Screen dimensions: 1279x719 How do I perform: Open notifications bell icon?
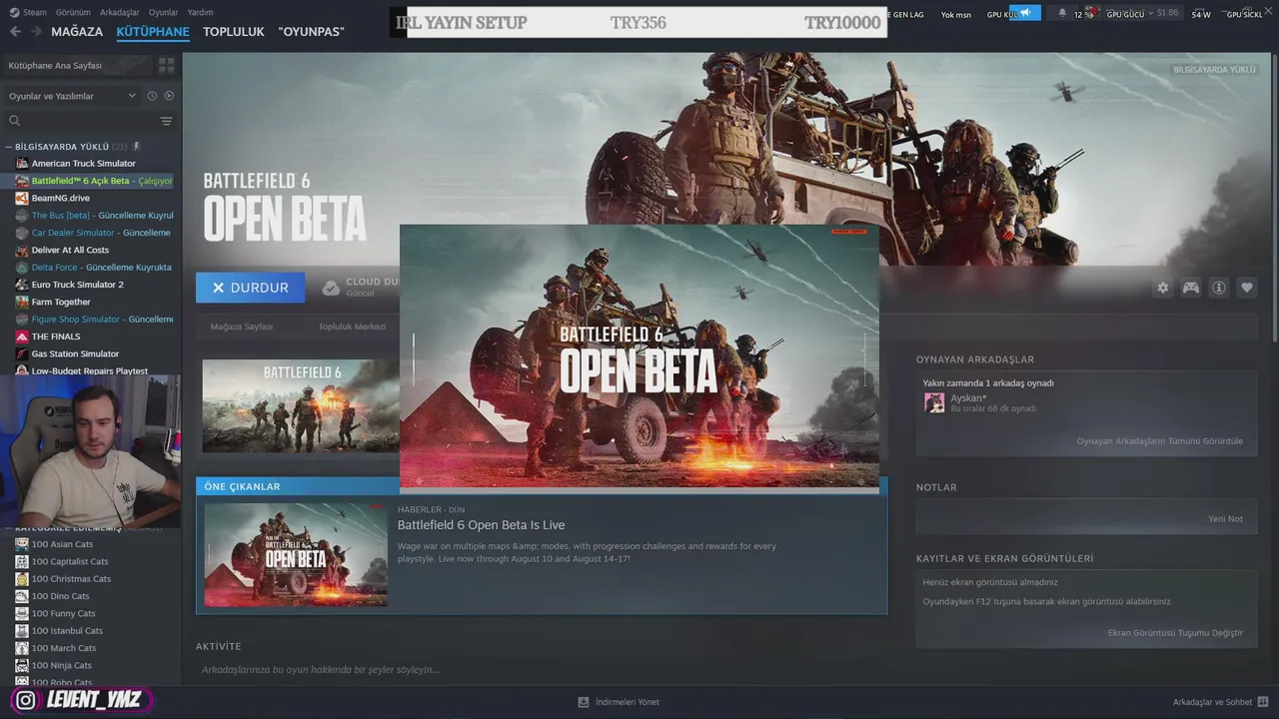tap(1062, 13)
